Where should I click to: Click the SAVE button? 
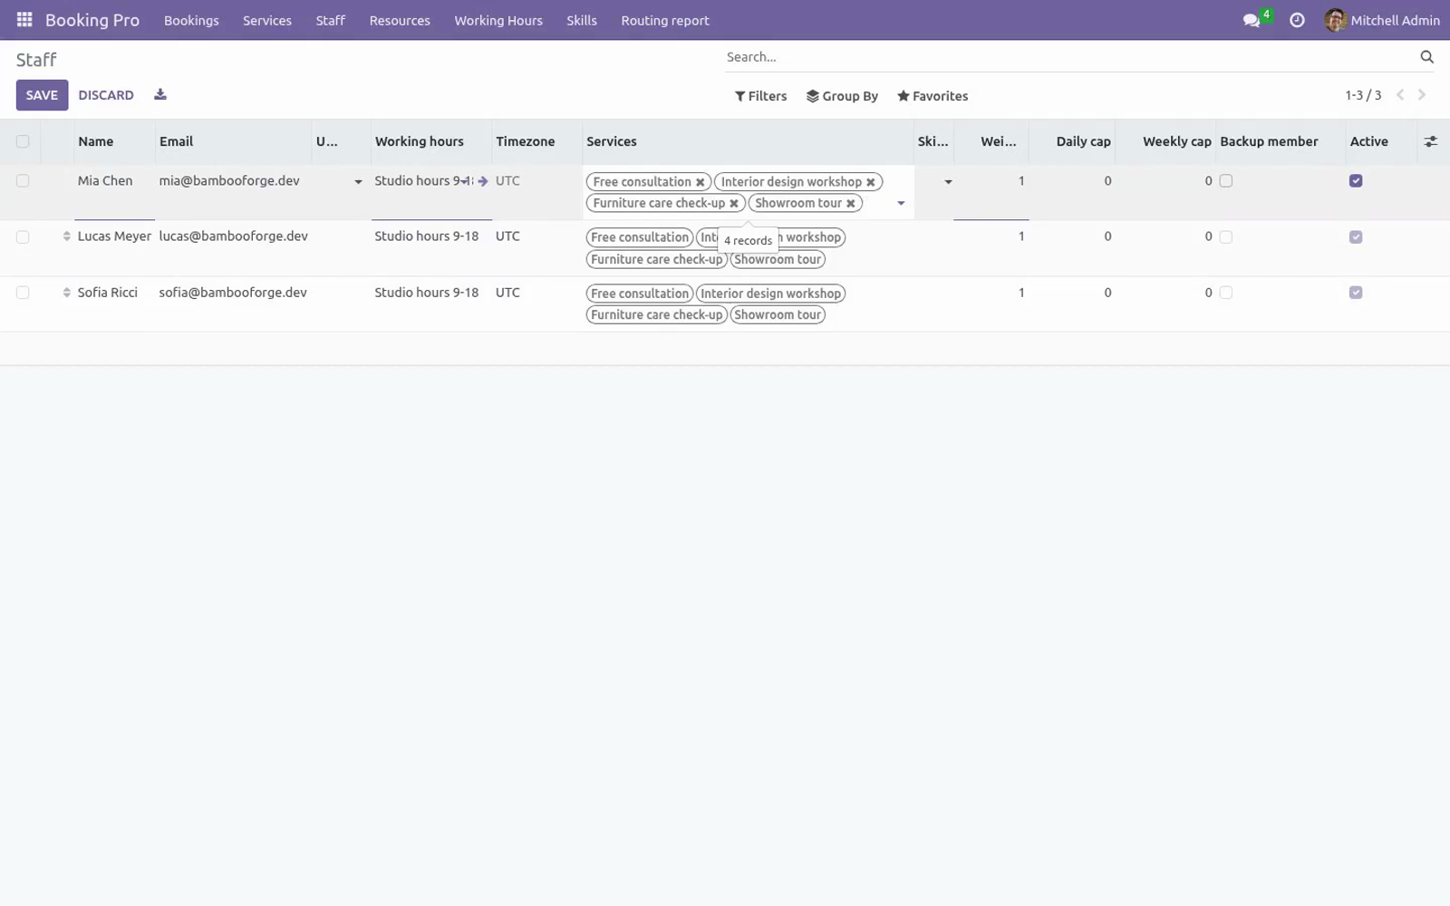click(42, 95)
